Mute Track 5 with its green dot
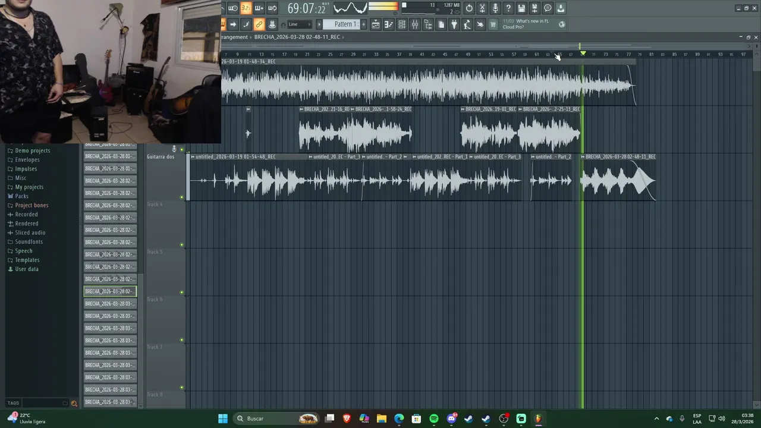 [x=182, y=292]
